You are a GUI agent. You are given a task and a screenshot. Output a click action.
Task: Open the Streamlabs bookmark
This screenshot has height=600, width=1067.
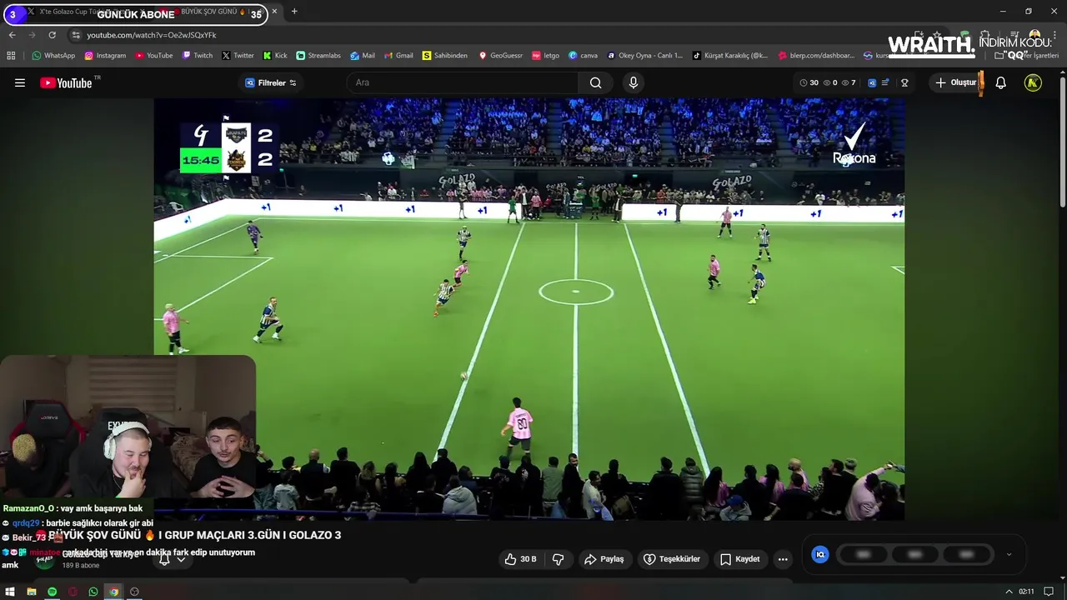(x=318, y=56)
